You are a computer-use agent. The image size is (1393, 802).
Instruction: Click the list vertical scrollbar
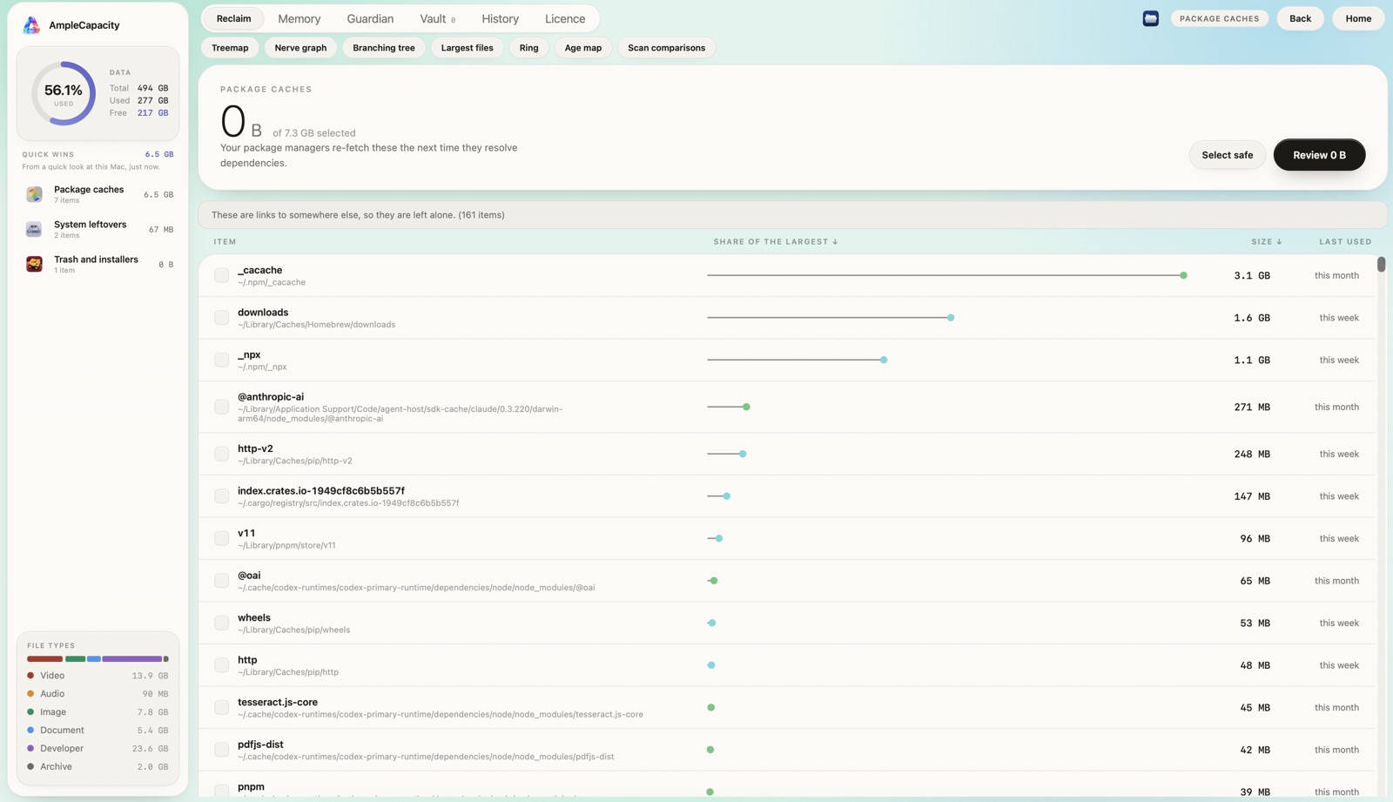(1381, 265)
